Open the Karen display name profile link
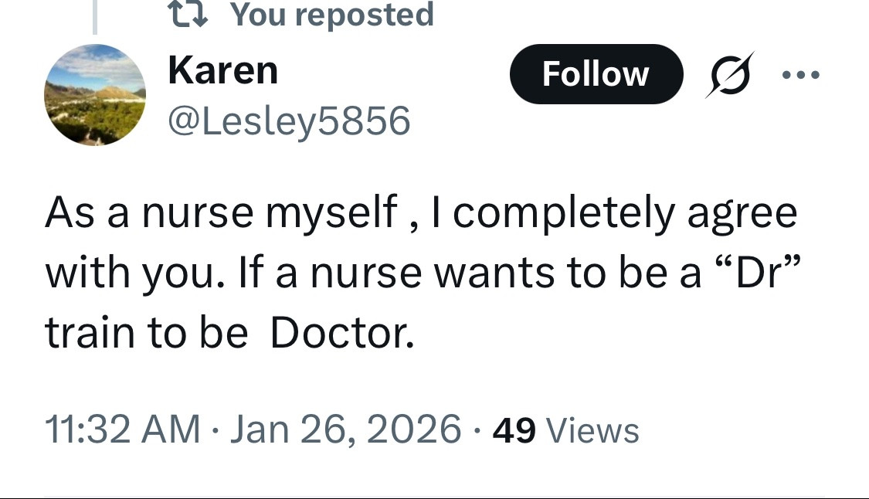Viewport: 869px width, 499px height. pyautogui.click(x=222, y=71)
